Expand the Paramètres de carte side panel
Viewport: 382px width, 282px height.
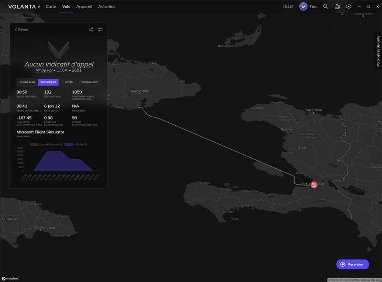click(x=378, y=51)
